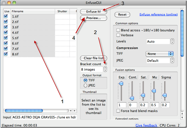
Task: Select the 5.tif row
Action: click(x=40, y=38)
